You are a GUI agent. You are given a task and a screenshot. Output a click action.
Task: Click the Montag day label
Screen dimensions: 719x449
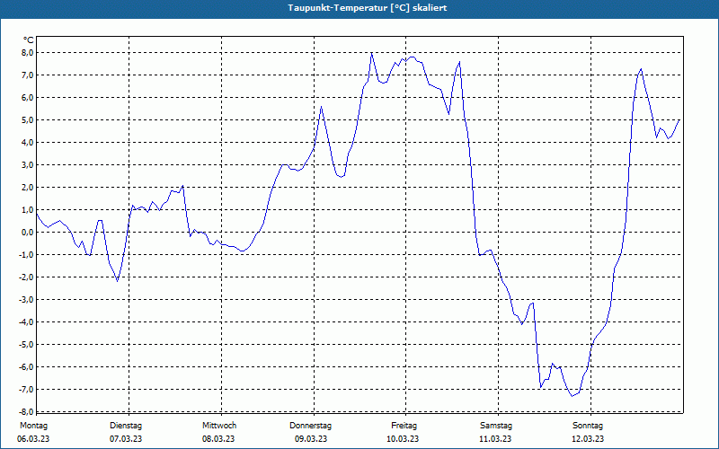33,426
